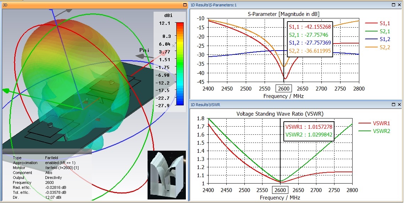Viewport: 404px width, 203px height.
Task: Click the 2600 marker label on VSWR axis
Action: click(x=280, y=190)
